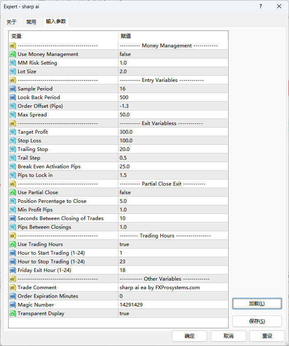Viewport: 289px width, 346px height.
Task: Switch to the 关于 tab
Action: pos(12,22)
